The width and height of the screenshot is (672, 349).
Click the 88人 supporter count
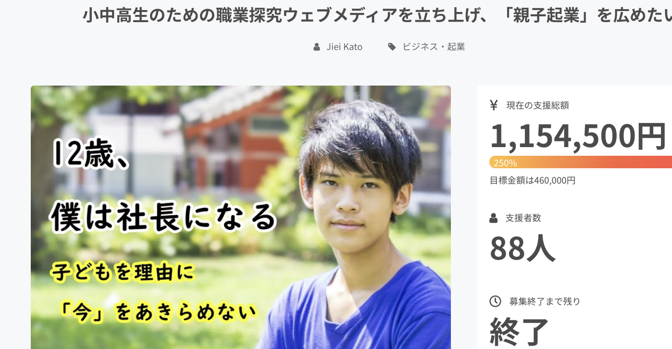point(523,248)
